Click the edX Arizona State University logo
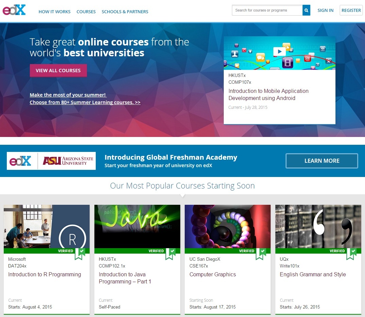The width and height of the screenshot is (365, 317). (51, 161)
